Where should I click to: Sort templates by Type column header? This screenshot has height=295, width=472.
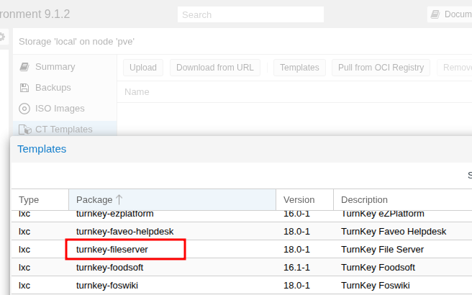pyautogui.click(x=29, y=200)
